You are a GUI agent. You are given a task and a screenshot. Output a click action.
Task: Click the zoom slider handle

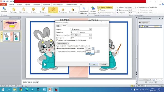[x=152, y=86]
